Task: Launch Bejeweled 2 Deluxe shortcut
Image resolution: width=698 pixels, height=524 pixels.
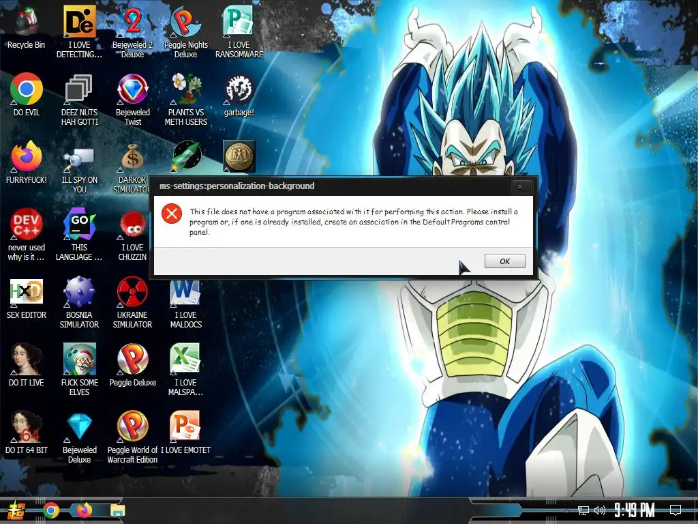Action: (x=133, y=32)
